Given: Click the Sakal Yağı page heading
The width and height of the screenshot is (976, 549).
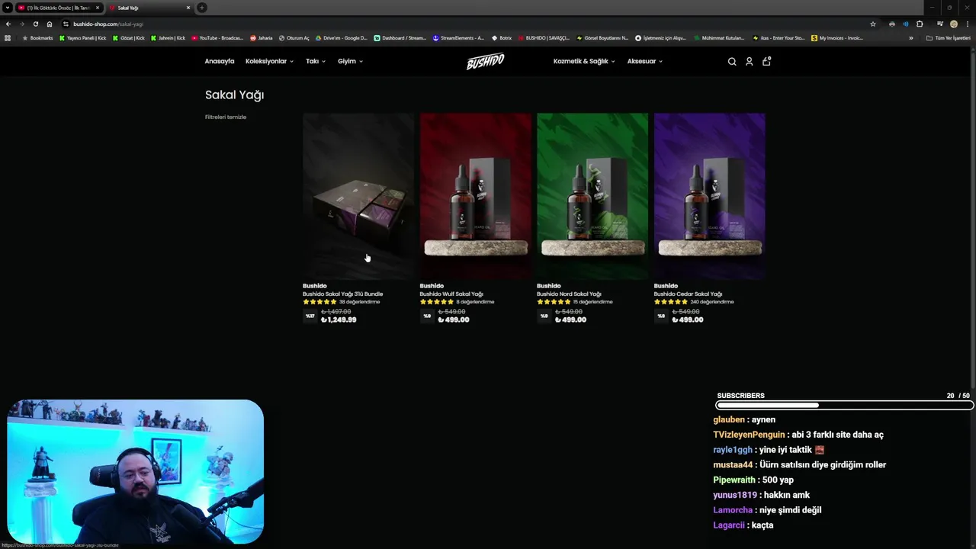Looking at the screenshot, I should pyautogui.click(x=234, y=95).
